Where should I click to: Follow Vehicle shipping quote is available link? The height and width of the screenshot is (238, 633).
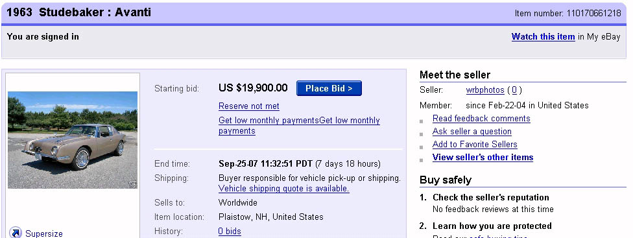[x=284, y=188]
